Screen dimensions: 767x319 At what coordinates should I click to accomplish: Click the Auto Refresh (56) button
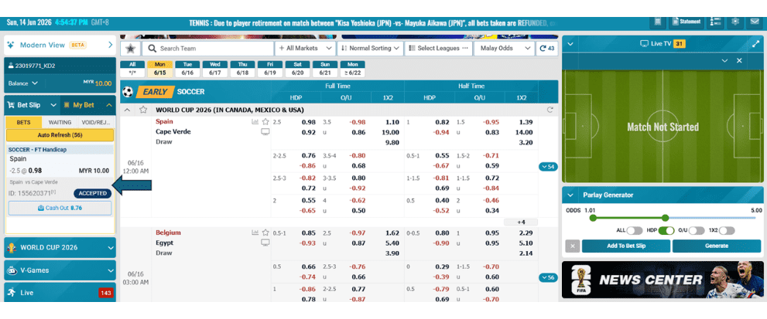click(x=60, y=135)
